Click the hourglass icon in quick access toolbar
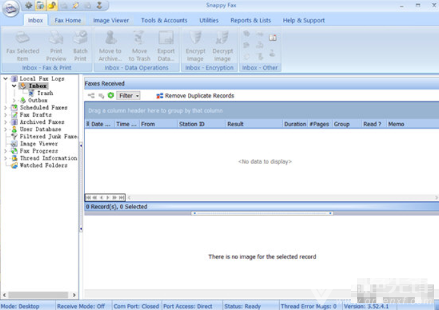The image size is (439, 310). pos(99,5)
